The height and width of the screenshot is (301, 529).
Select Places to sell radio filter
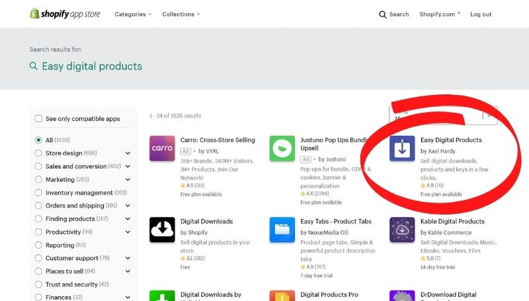tap(38, 271)
